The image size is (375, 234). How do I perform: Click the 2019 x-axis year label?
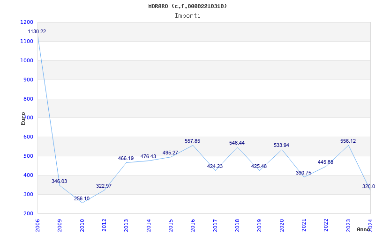pos(260,226)
